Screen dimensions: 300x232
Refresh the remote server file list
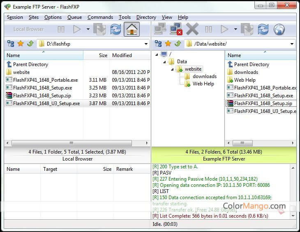[x=263, y=30]
